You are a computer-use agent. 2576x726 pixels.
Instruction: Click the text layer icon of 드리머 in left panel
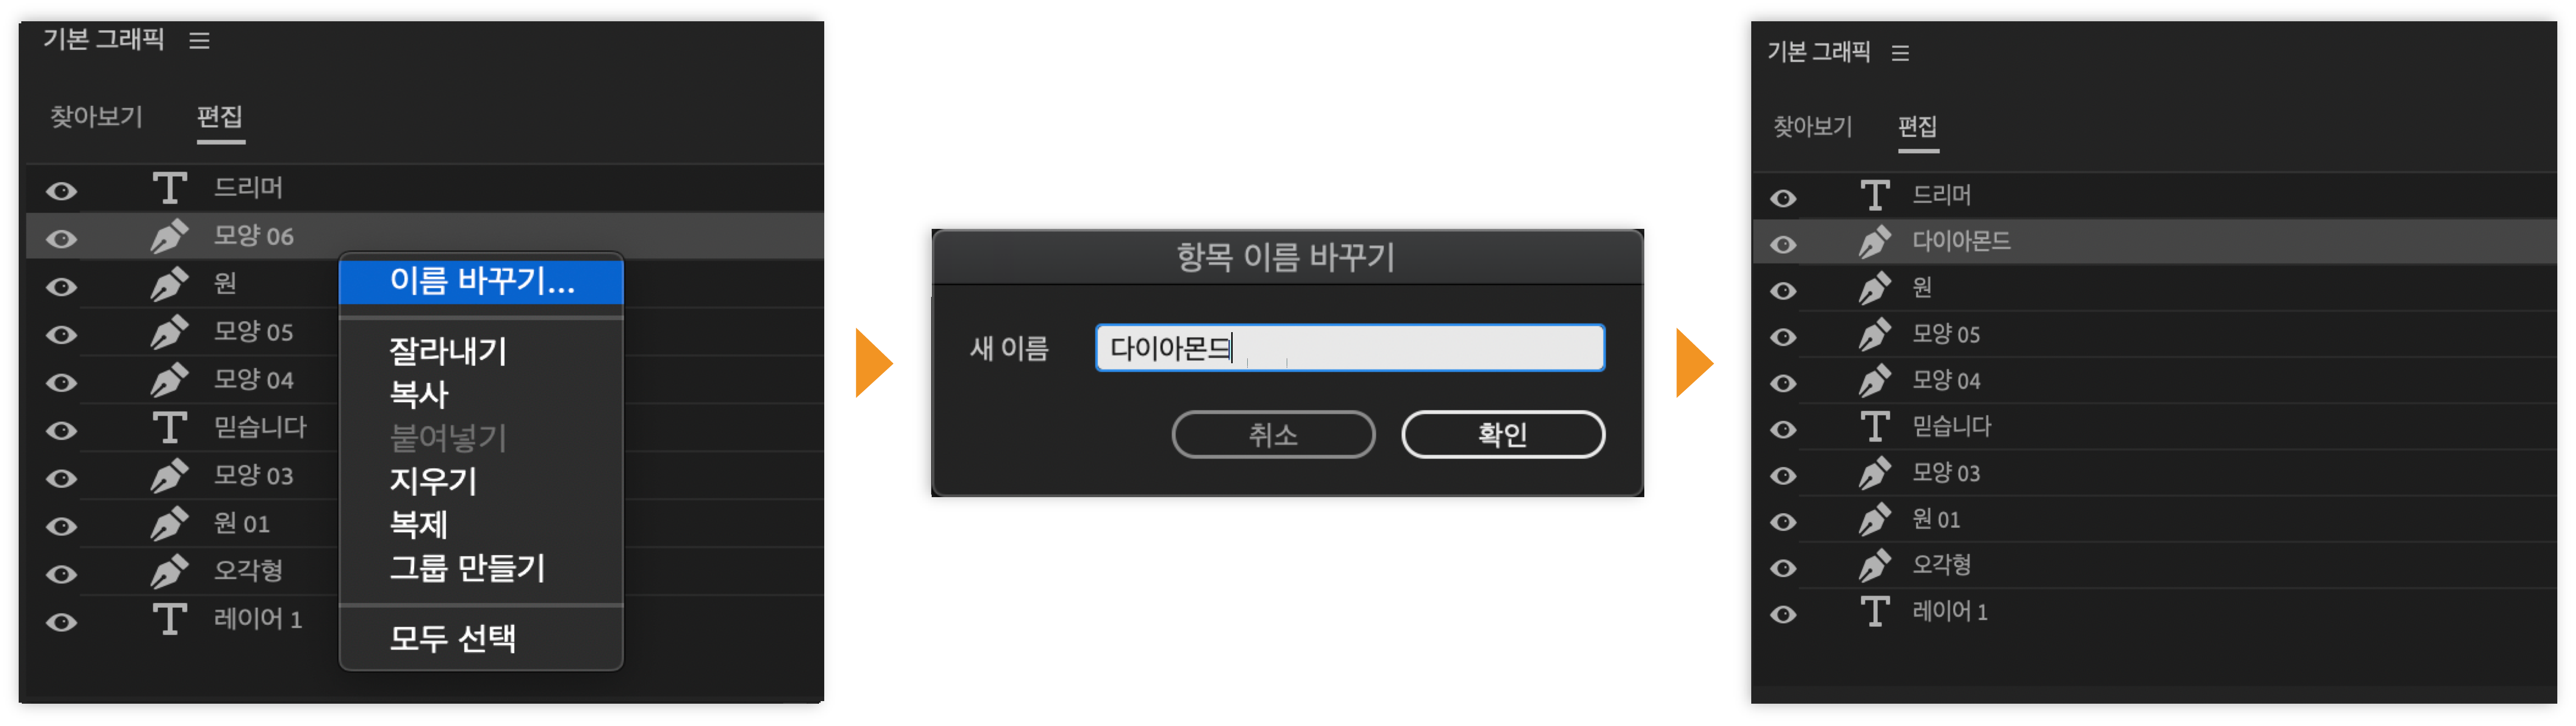(170, 188)
